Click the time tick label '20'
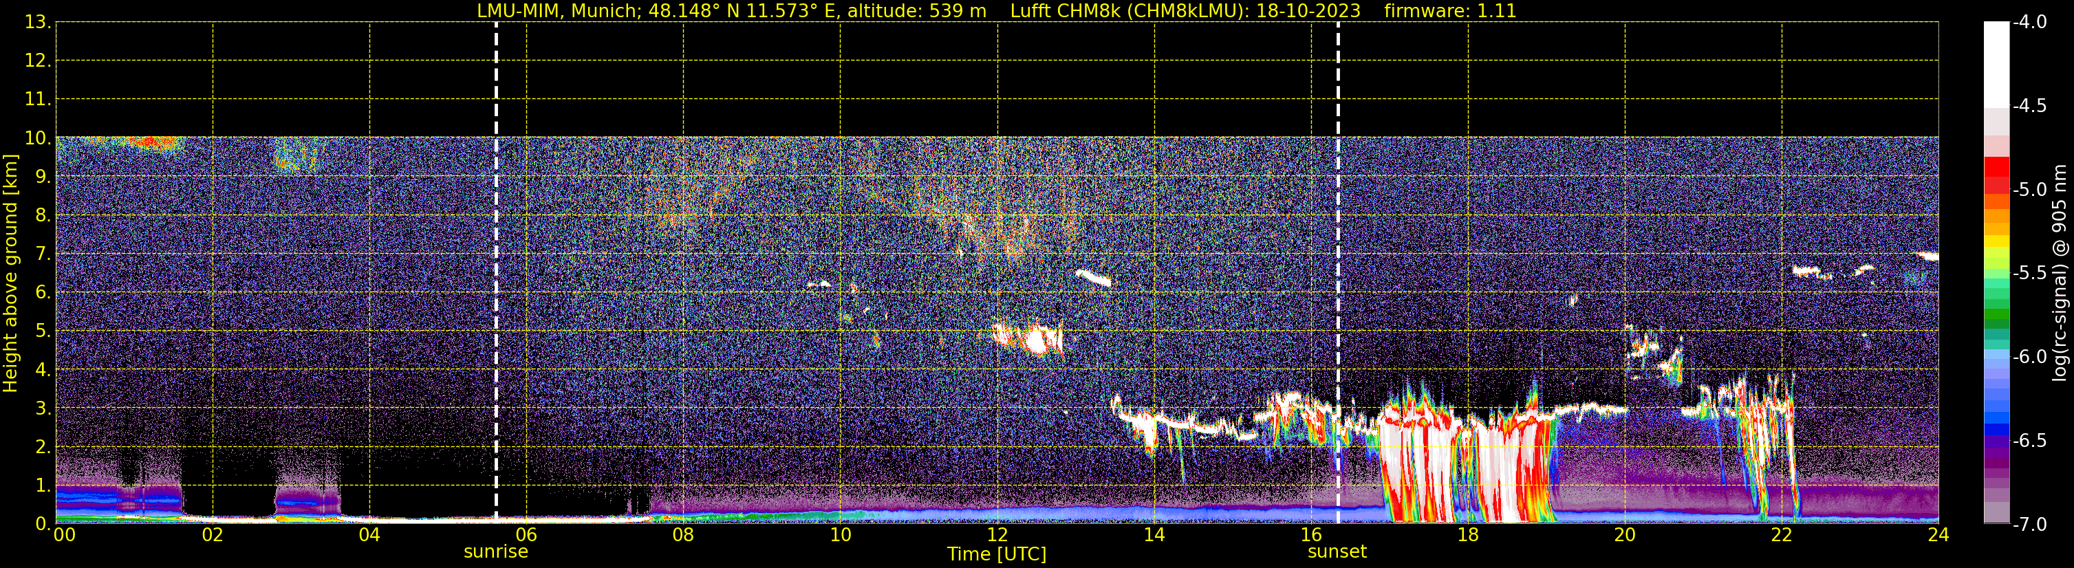Image resolution: width=2074 pixels, height=568 pixels. tap(1625, 535)
